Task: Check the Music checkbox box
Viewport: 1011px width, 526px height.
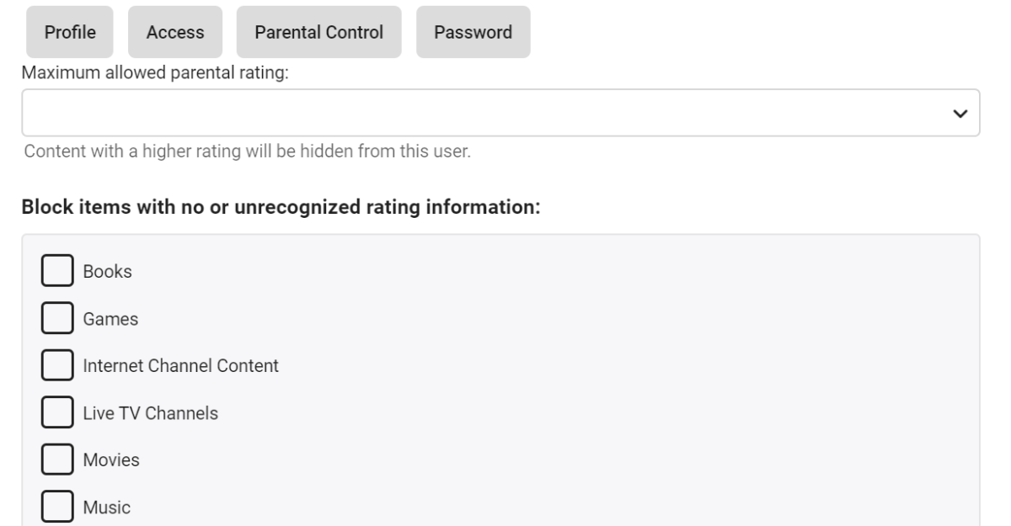Action: tap(57, 507)
